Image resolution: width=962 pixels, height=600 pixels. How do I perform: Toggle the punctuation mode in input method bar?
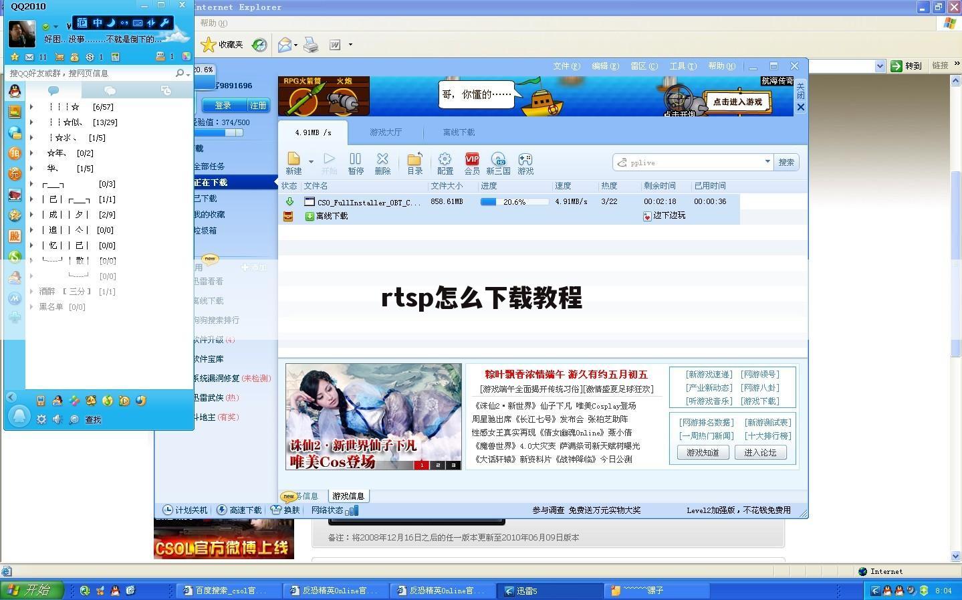pos(124,23)
